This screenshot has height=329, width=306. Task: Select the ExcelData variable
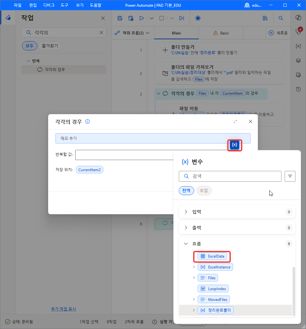pyautogui.click(x=212, y=256)
